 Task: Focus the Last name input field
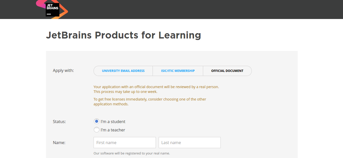(x=189, y=143)
